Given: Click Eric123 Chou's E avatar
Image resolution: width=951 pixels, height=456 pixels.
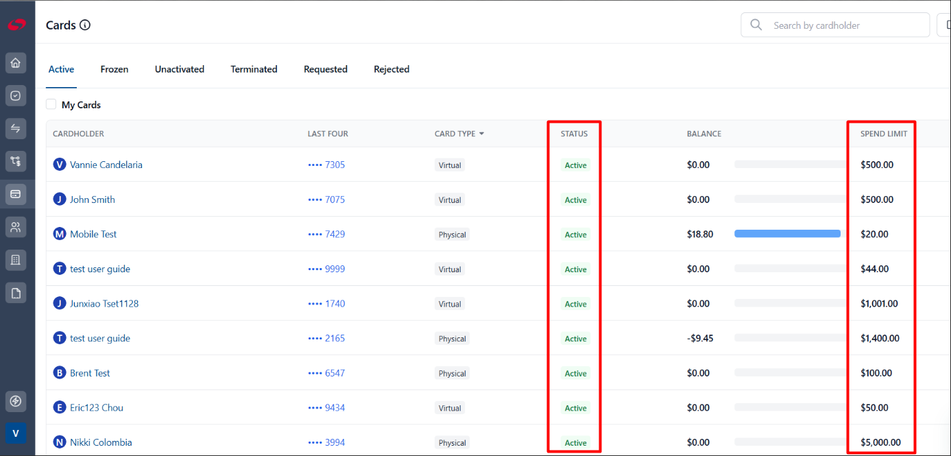Looking at the screenshot, I should tap(60, 407).
